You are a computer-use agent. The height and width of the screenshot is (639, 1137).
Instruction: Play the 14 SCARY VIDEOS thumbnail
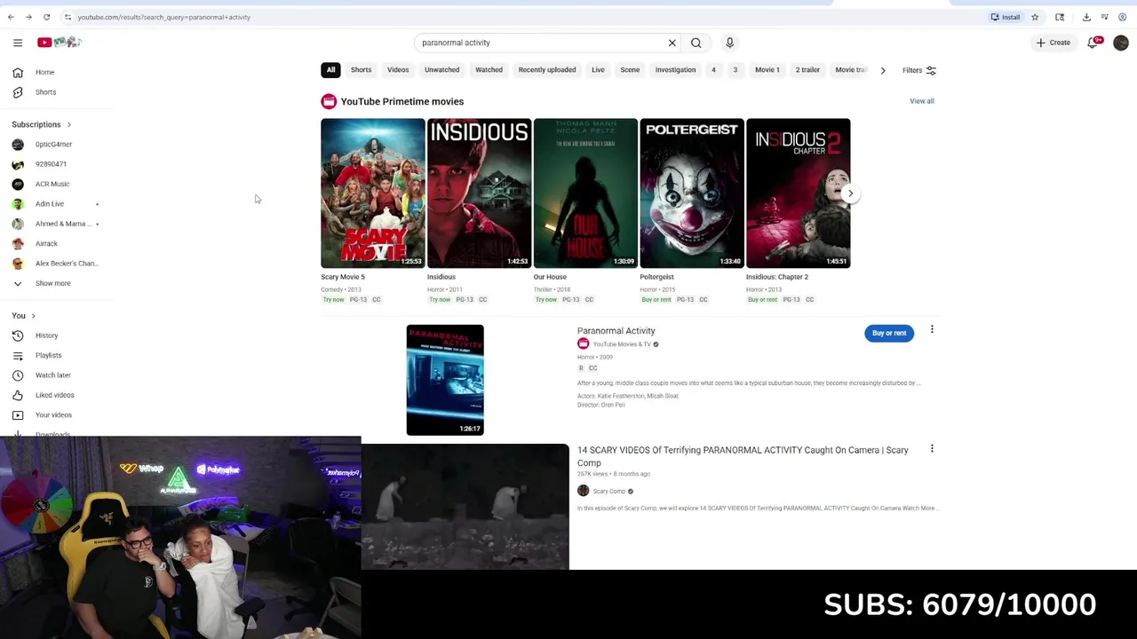[465, 506]
